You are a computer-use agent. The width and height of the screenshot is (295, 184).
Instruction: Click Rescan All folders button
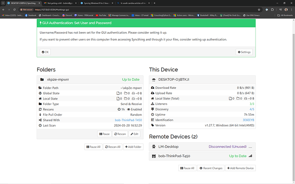(113, 147)
